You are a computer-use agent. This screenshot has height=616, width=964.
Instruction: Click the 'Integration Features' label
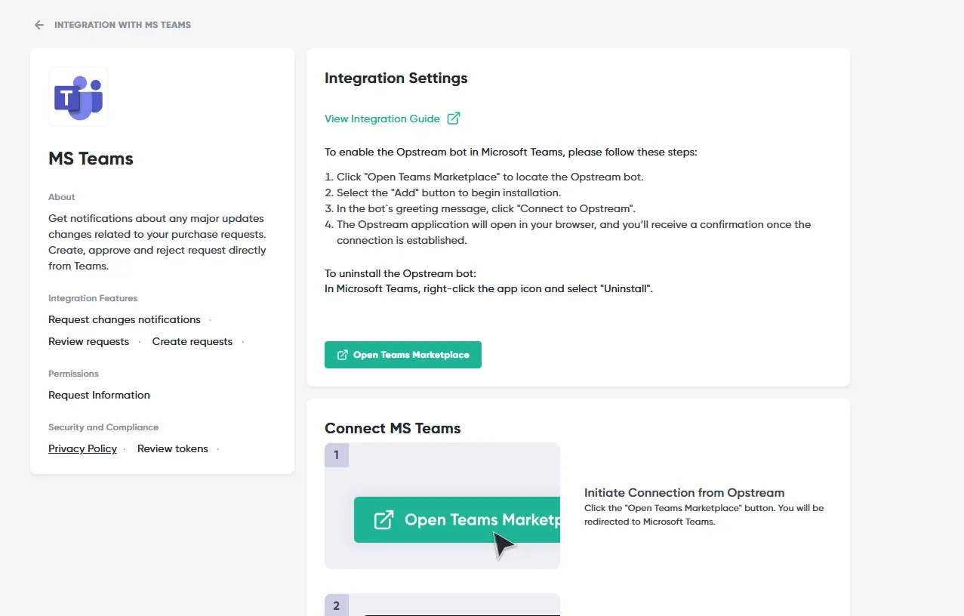click(93, 298)
